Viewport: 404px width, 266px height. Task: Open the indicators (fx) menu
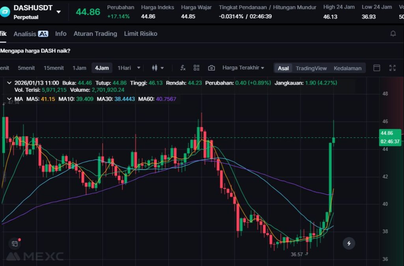click(x=183, y=68)
